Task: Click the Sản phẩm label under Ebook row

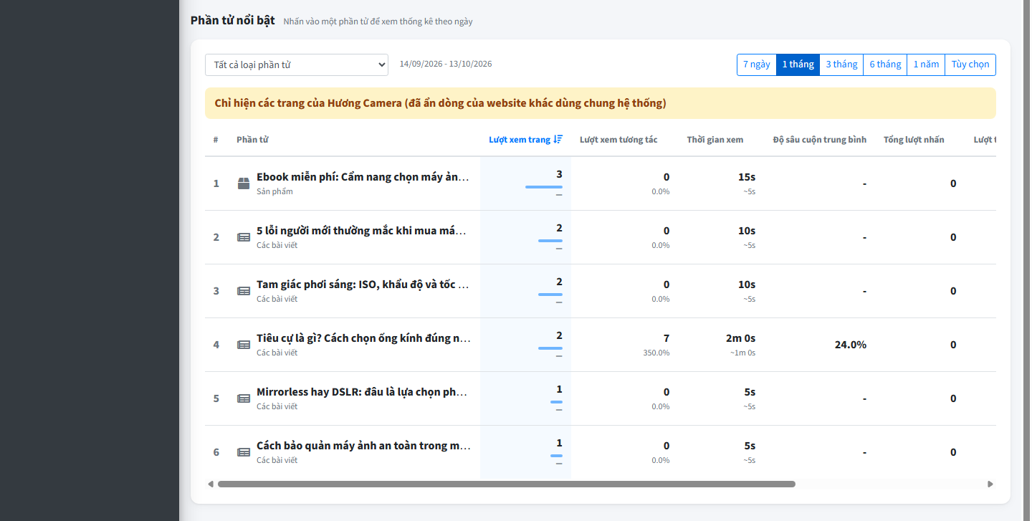Action: pos(274,191)
